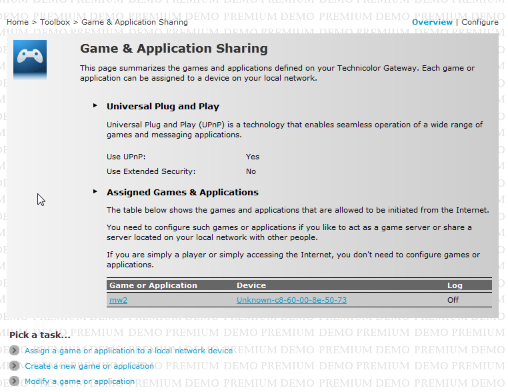
Task: Click the Universal Plug and Play heading
Action: tap(163, 106)
